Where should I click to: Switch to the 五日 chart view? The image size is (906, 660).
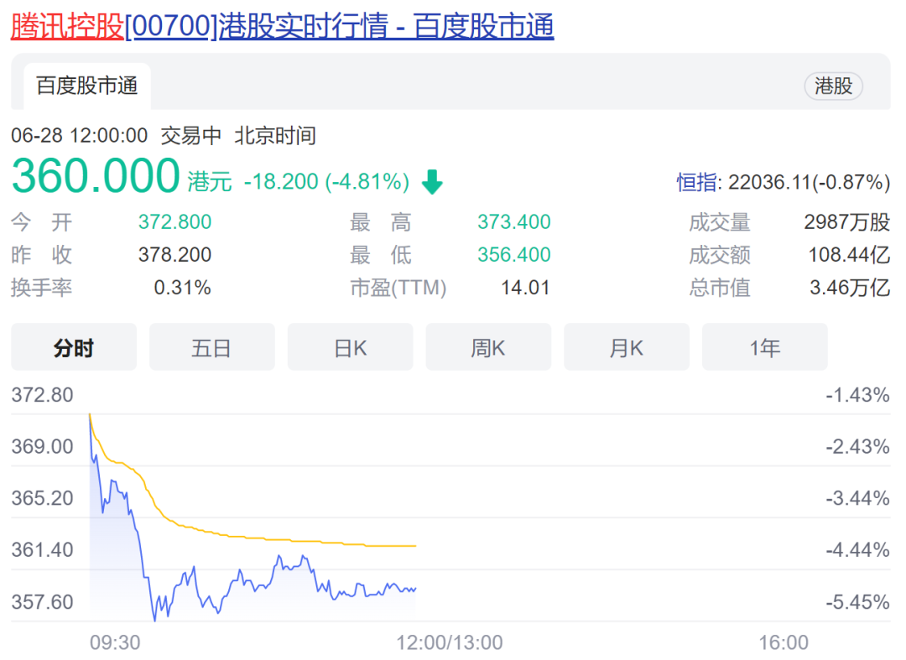tap(211, 347)
